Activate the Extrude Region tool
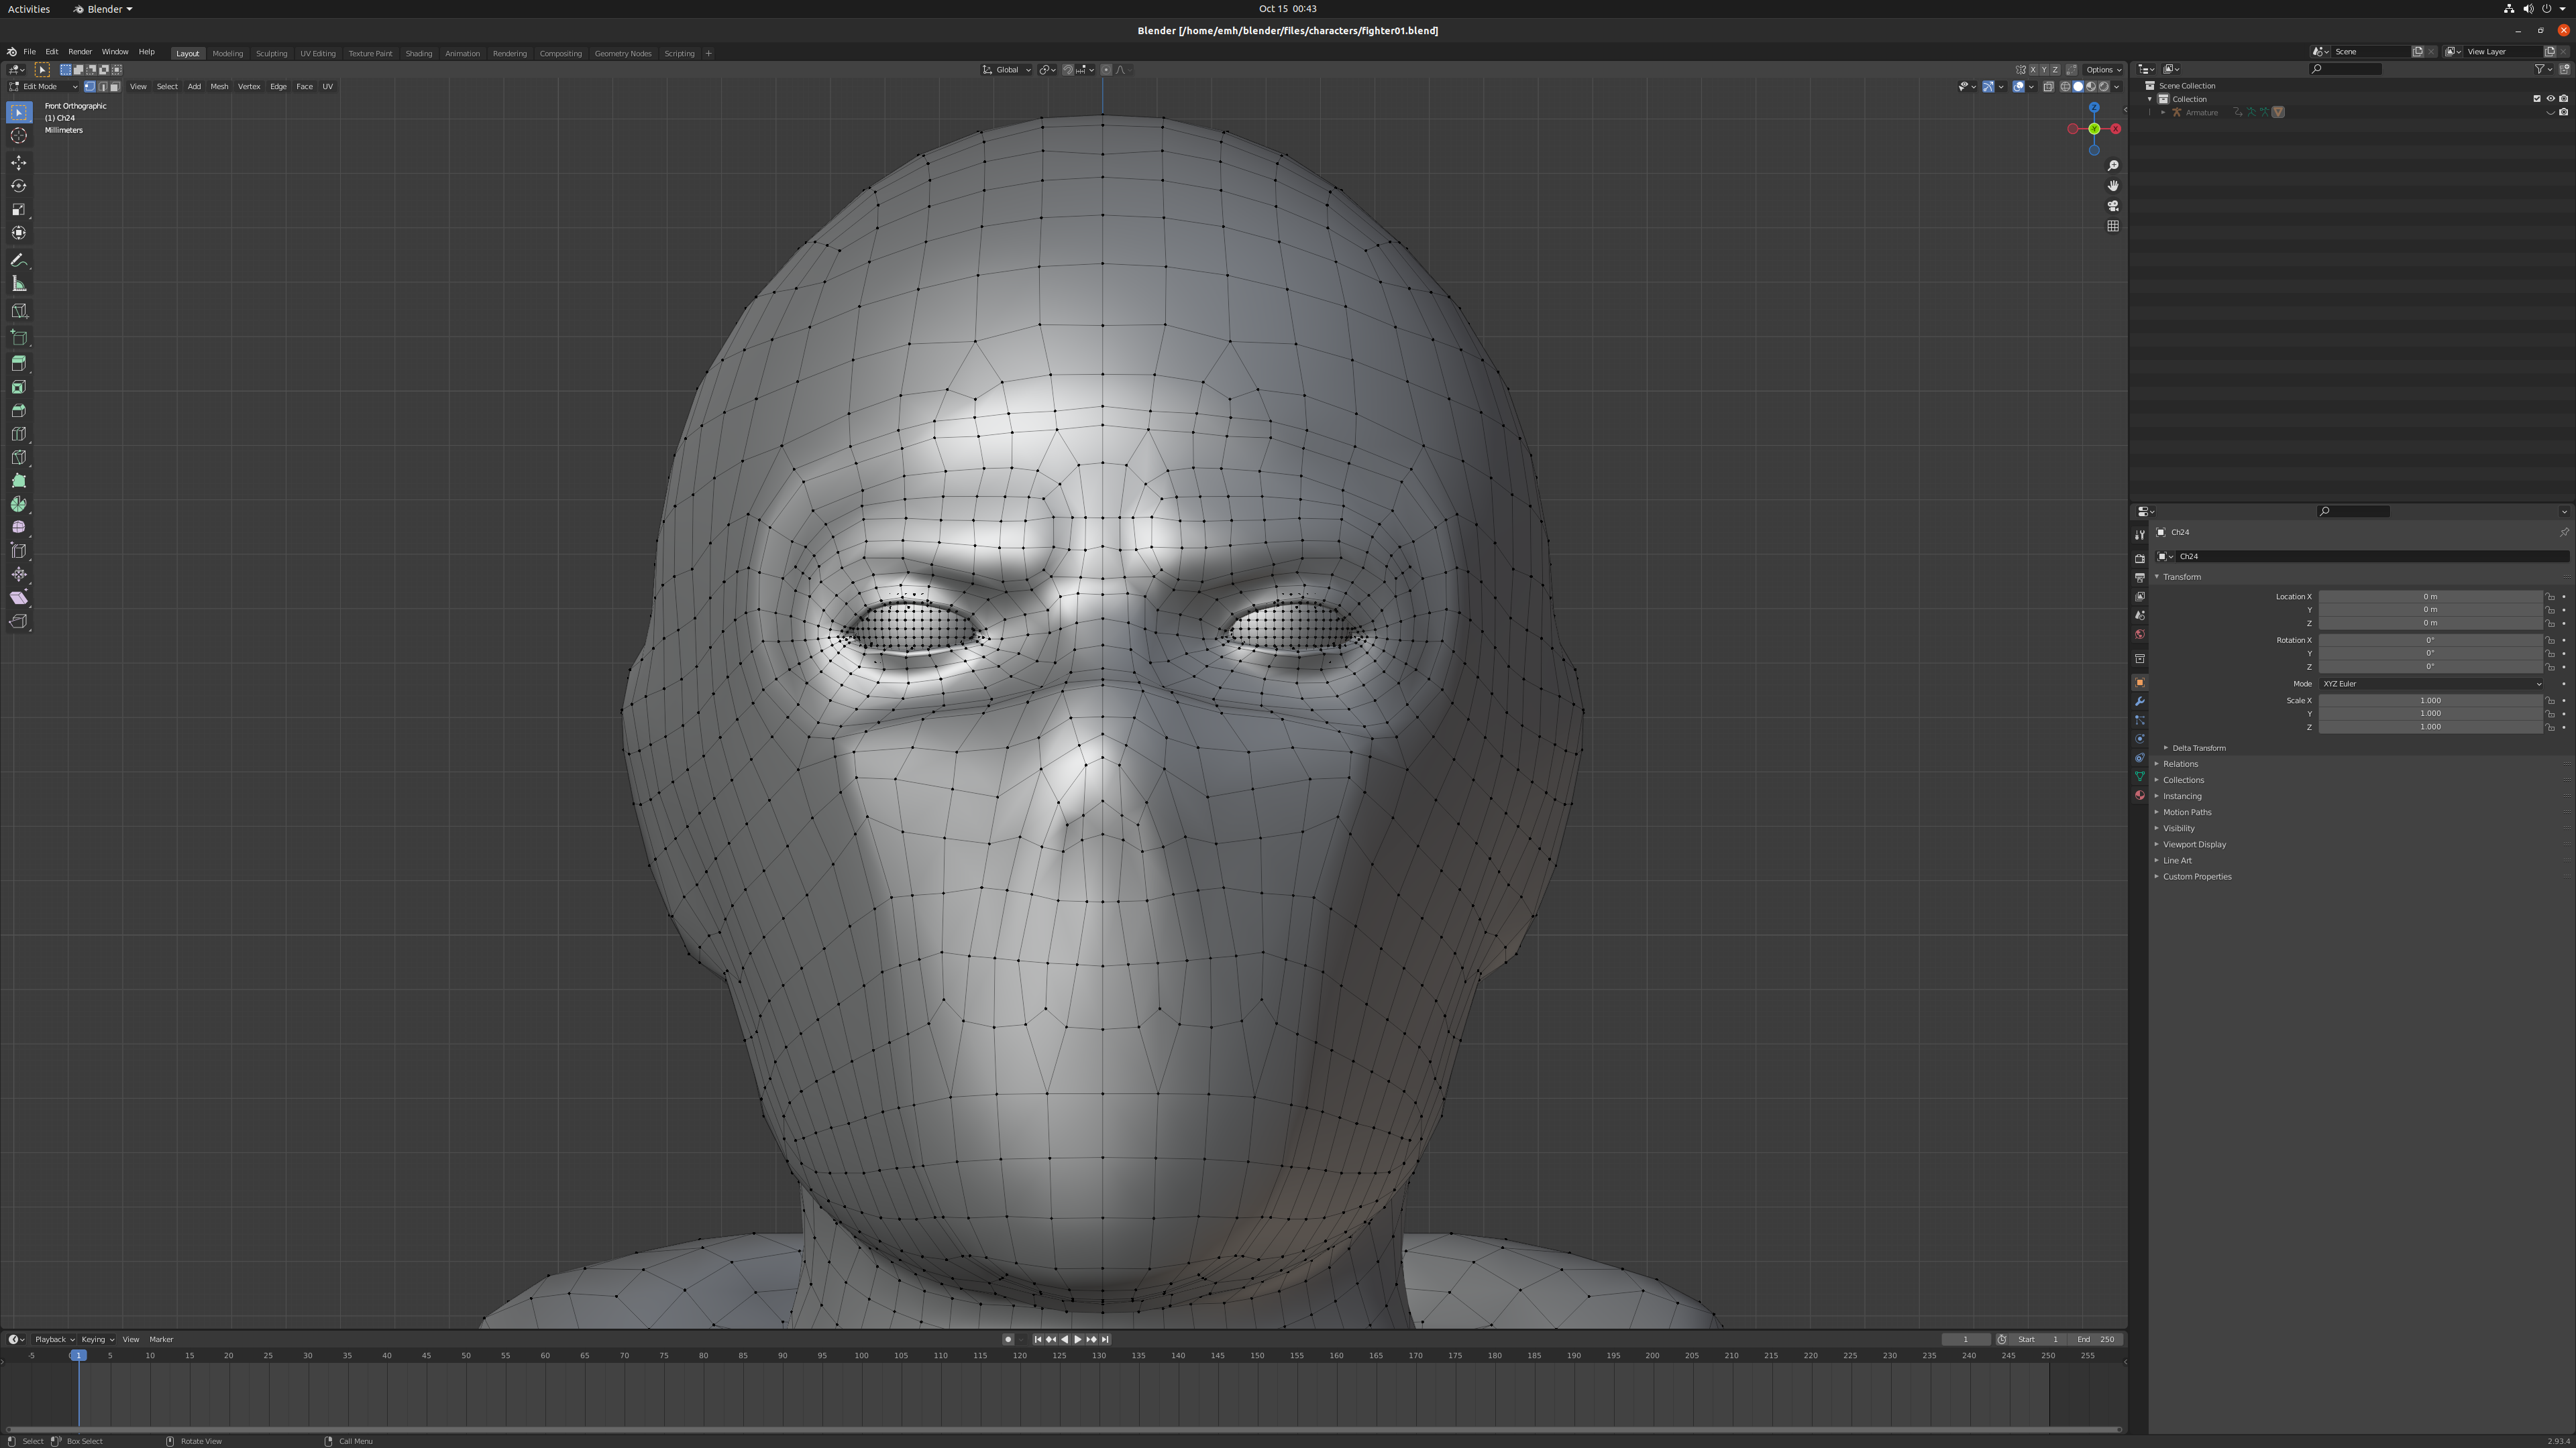 19,364
